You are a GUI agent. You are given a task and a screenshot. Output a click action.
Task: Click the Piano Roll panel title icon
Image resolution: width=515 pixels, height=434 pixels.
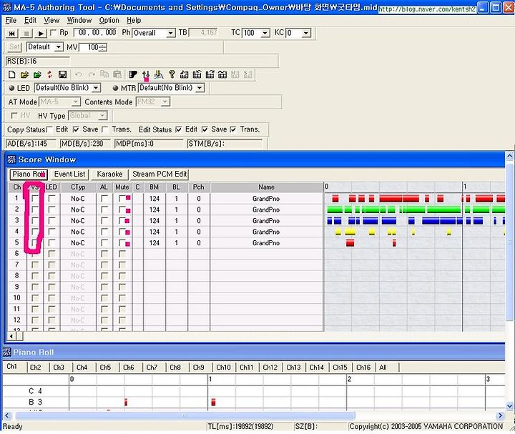coord(7,352)
